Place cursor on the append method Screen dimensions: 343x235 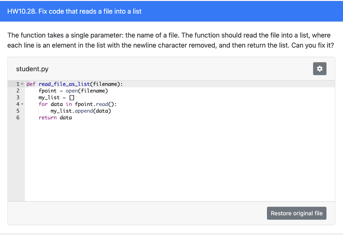84,111
